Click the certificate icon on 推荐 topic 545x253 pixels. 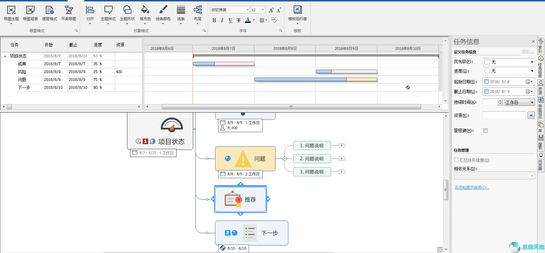click(233, 199)
